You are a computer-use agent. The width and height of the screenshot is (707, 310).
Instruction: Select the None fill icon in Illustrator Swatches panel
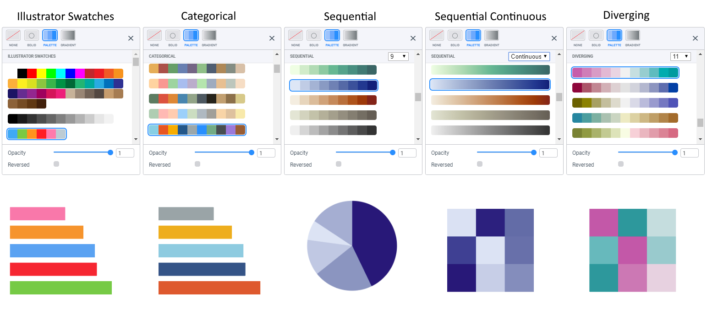coord(13,37)
